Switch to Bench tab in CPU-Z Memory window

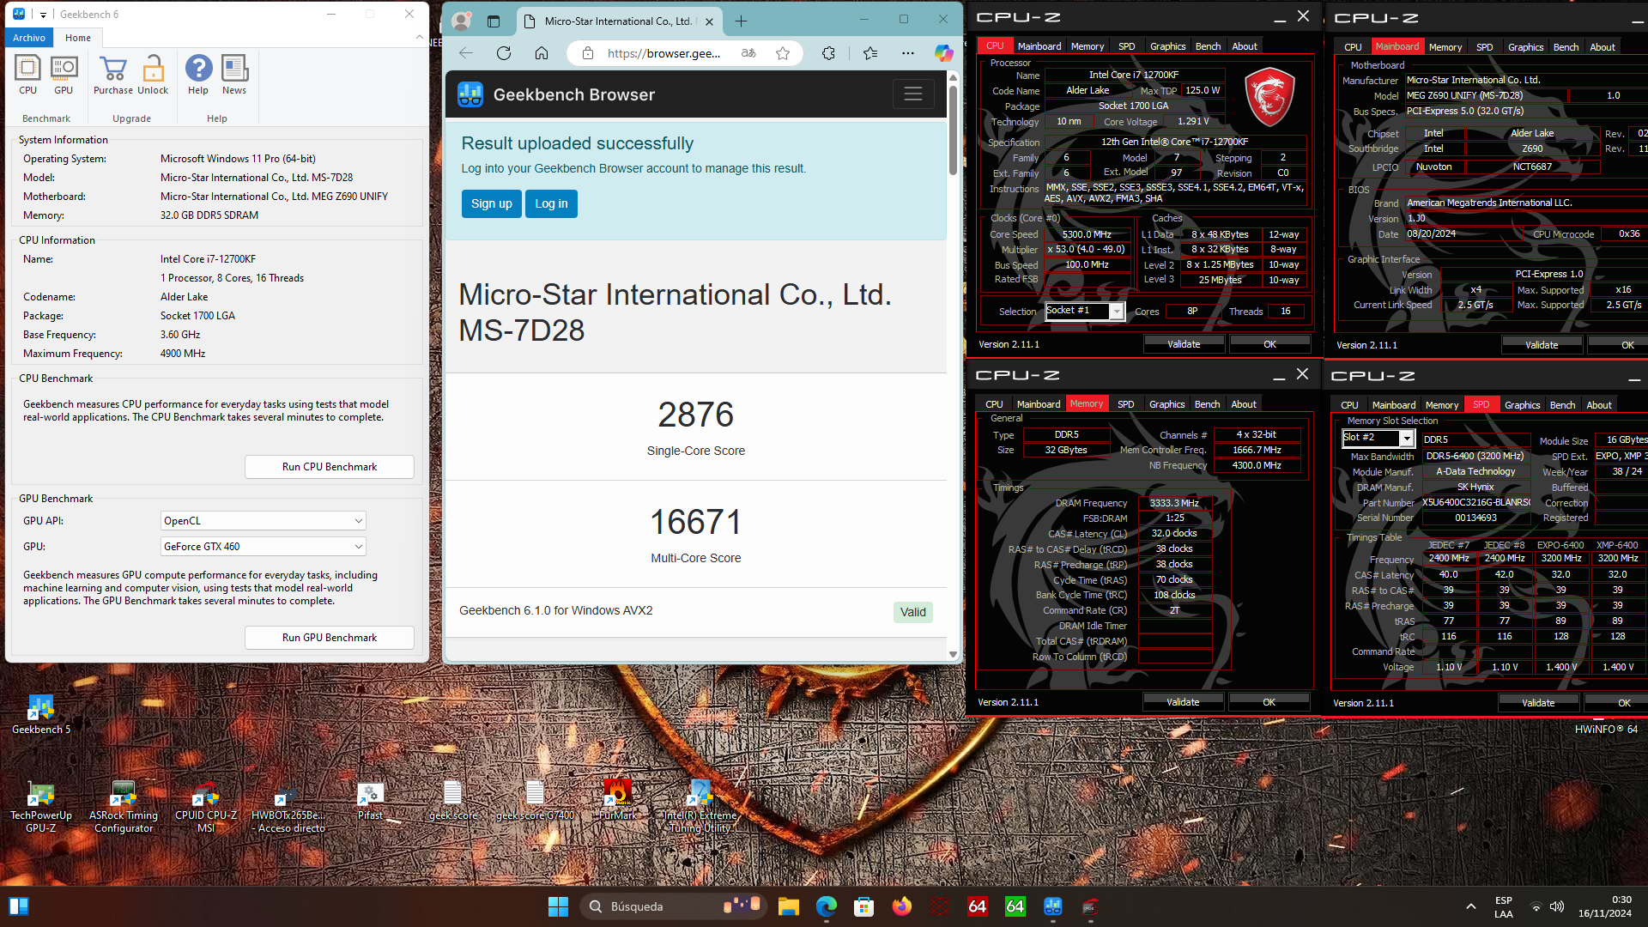(1207, 404)
